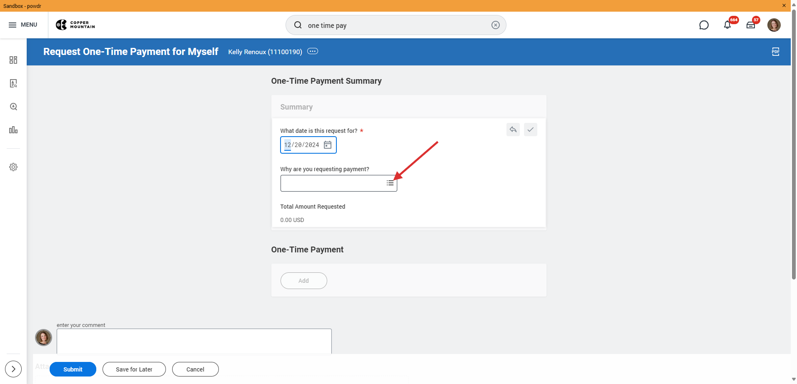Undo summary edits with the revert arrow
The height and width of the screenshot is (384, 797).
click(x=513, y=130)
